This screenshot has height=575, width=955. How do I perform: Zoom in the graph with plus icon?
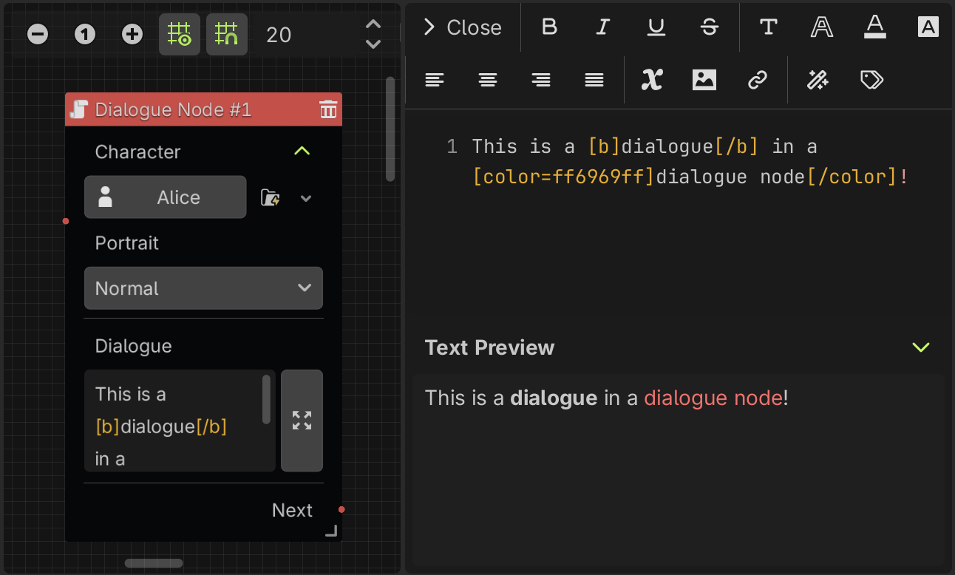[x=132, y=34]
